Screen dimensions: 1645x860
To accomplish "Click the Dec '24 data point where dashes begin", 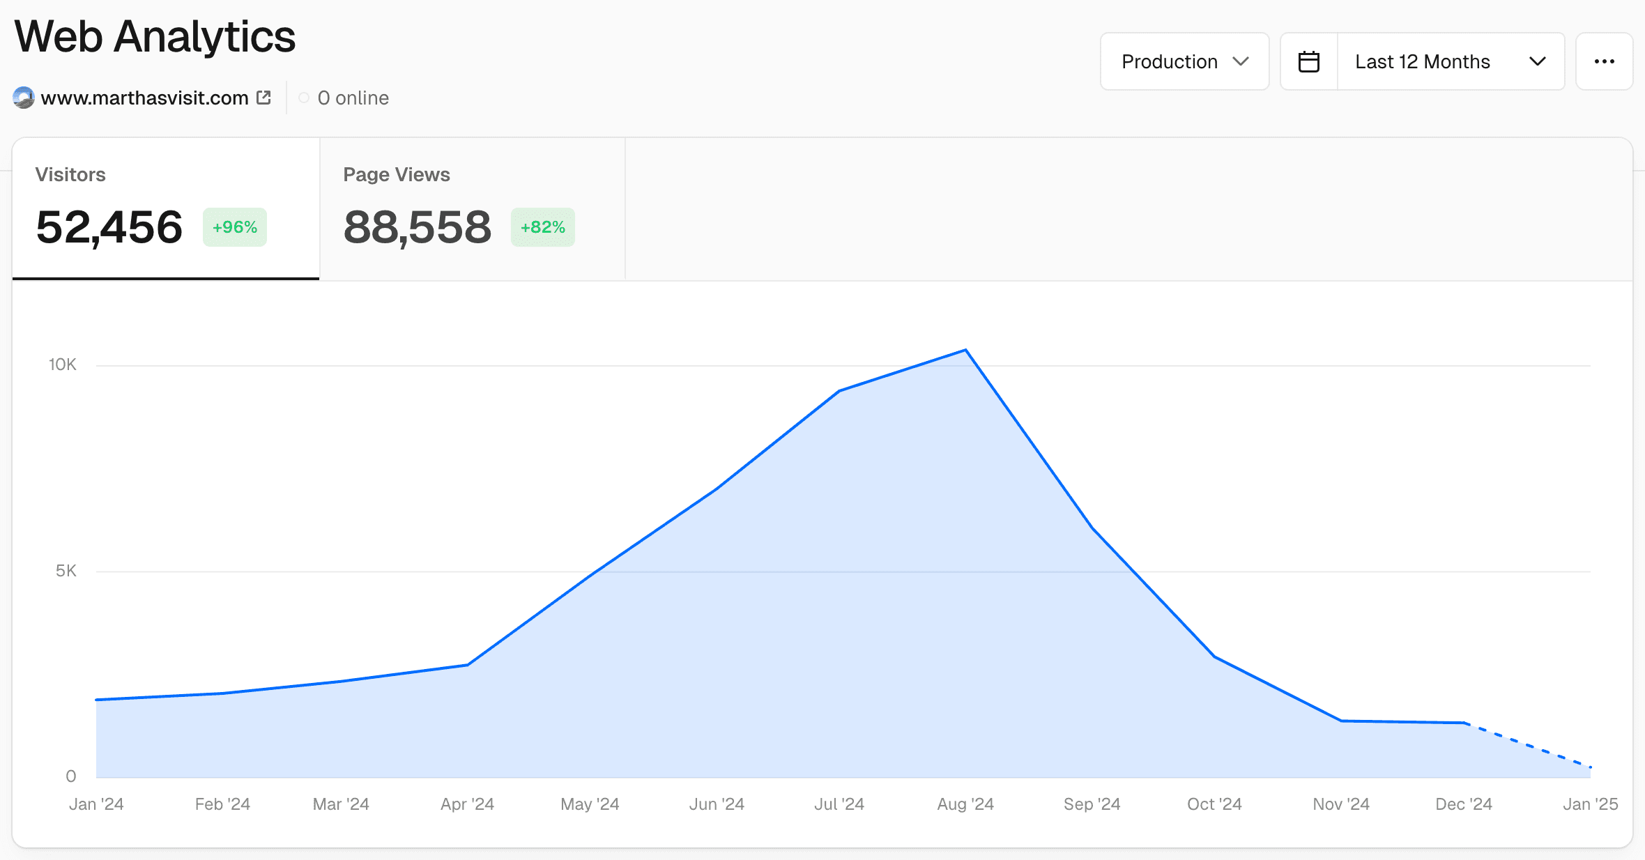I will click(1464, 723).
